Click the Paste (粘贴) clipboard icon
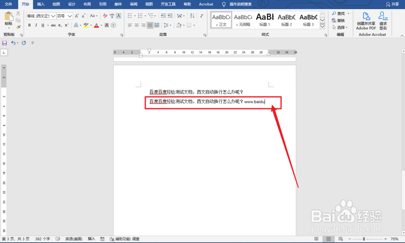 pyautogui.click(x=9, y=16)
